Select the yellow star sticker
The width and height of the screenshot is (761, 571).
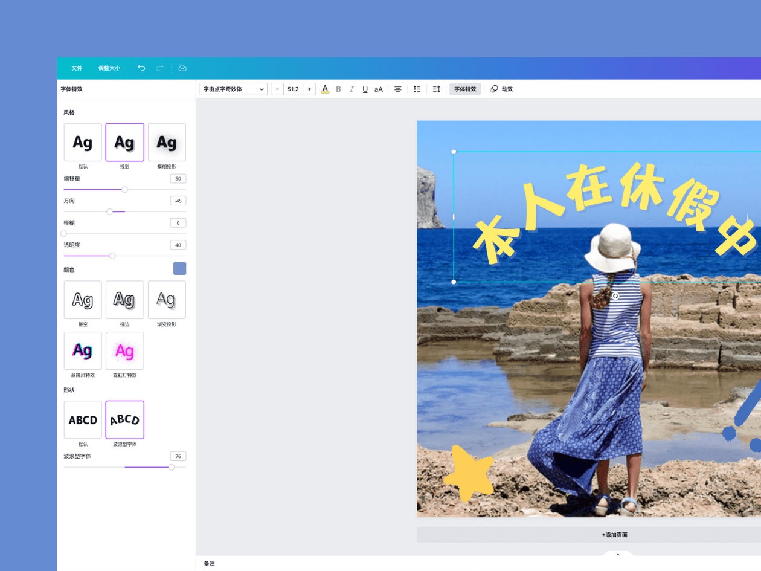[469, 473]
